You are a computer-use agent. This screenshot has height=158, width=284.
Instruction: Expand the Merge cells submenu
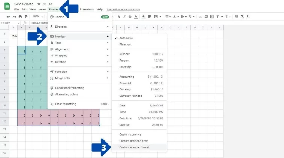click(79, 78)
